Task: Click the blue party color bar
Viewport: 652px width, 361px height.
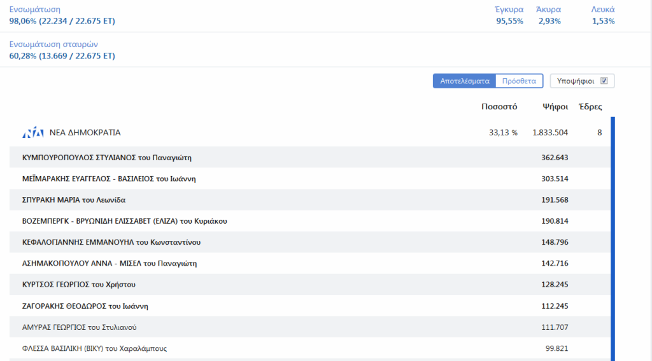Action: click(613, 238)
